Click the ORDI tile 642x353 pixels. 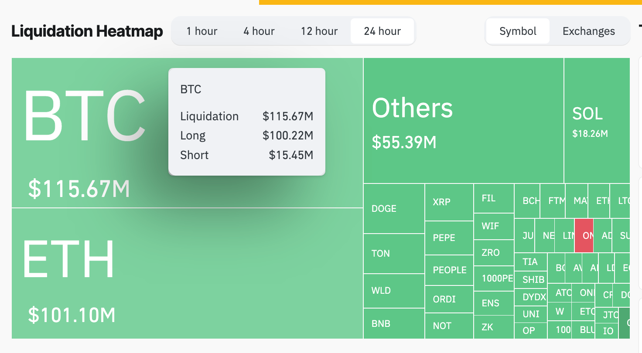pos(449,299)
